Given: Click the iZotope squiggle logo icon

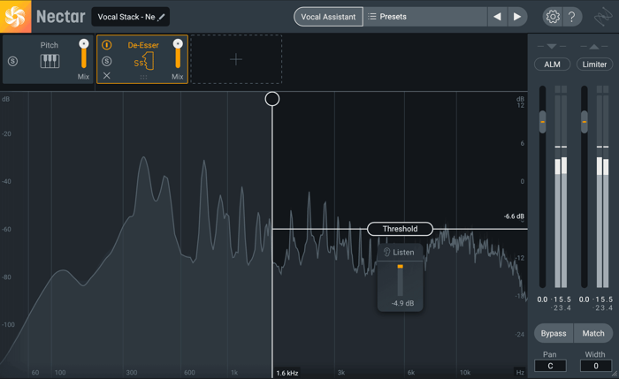Looking at the screenshot, I should 603,17.
